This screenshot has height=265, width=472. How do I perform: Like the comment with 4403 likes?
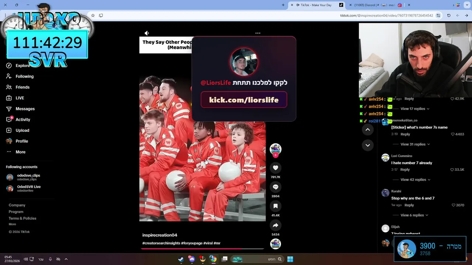[453, 134]
